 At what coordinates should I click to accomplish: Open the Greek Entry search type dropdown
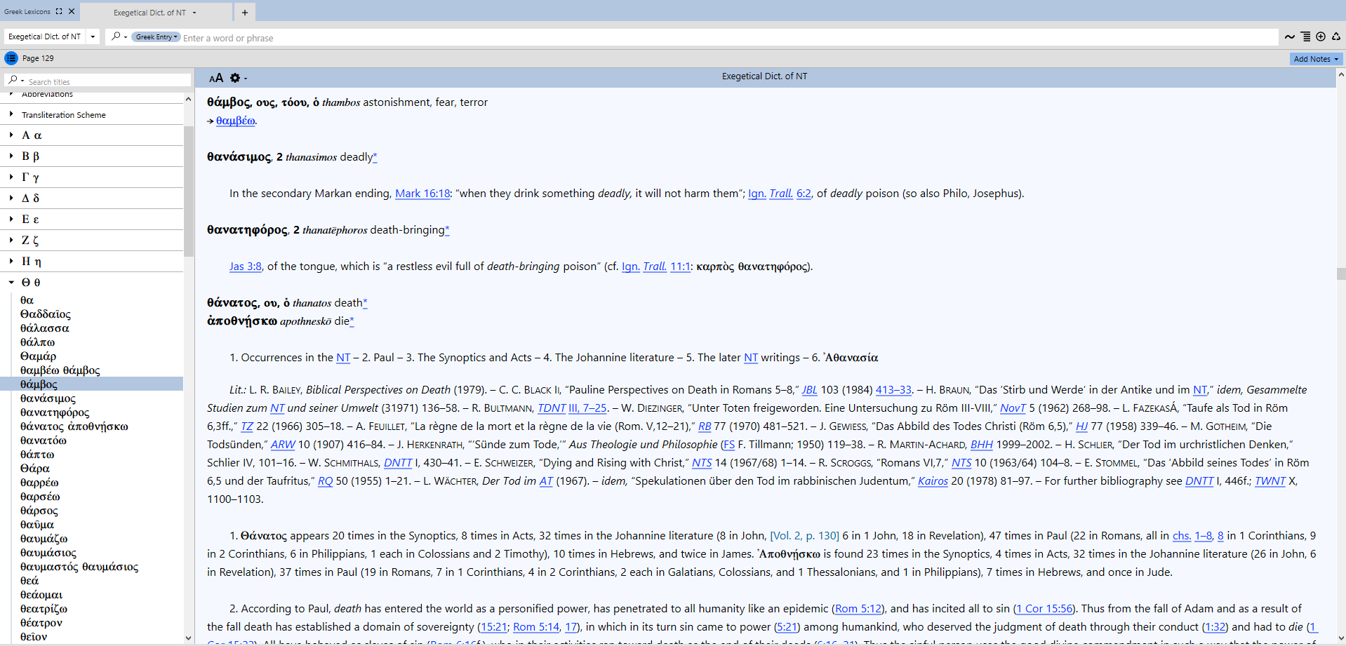156,36
